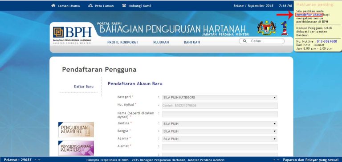Screen dimensions: 342x162
Task: Open the Pengurusan Kuarters banner
Action: (x=76, y=130)
